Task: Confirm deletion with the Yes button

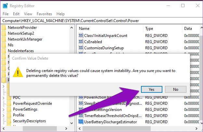Action: tap(151, 89)
